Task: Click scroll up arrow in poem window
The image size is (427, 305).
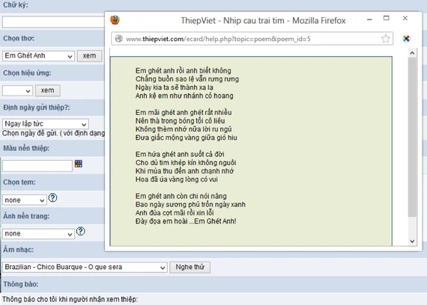Action: 412,53
